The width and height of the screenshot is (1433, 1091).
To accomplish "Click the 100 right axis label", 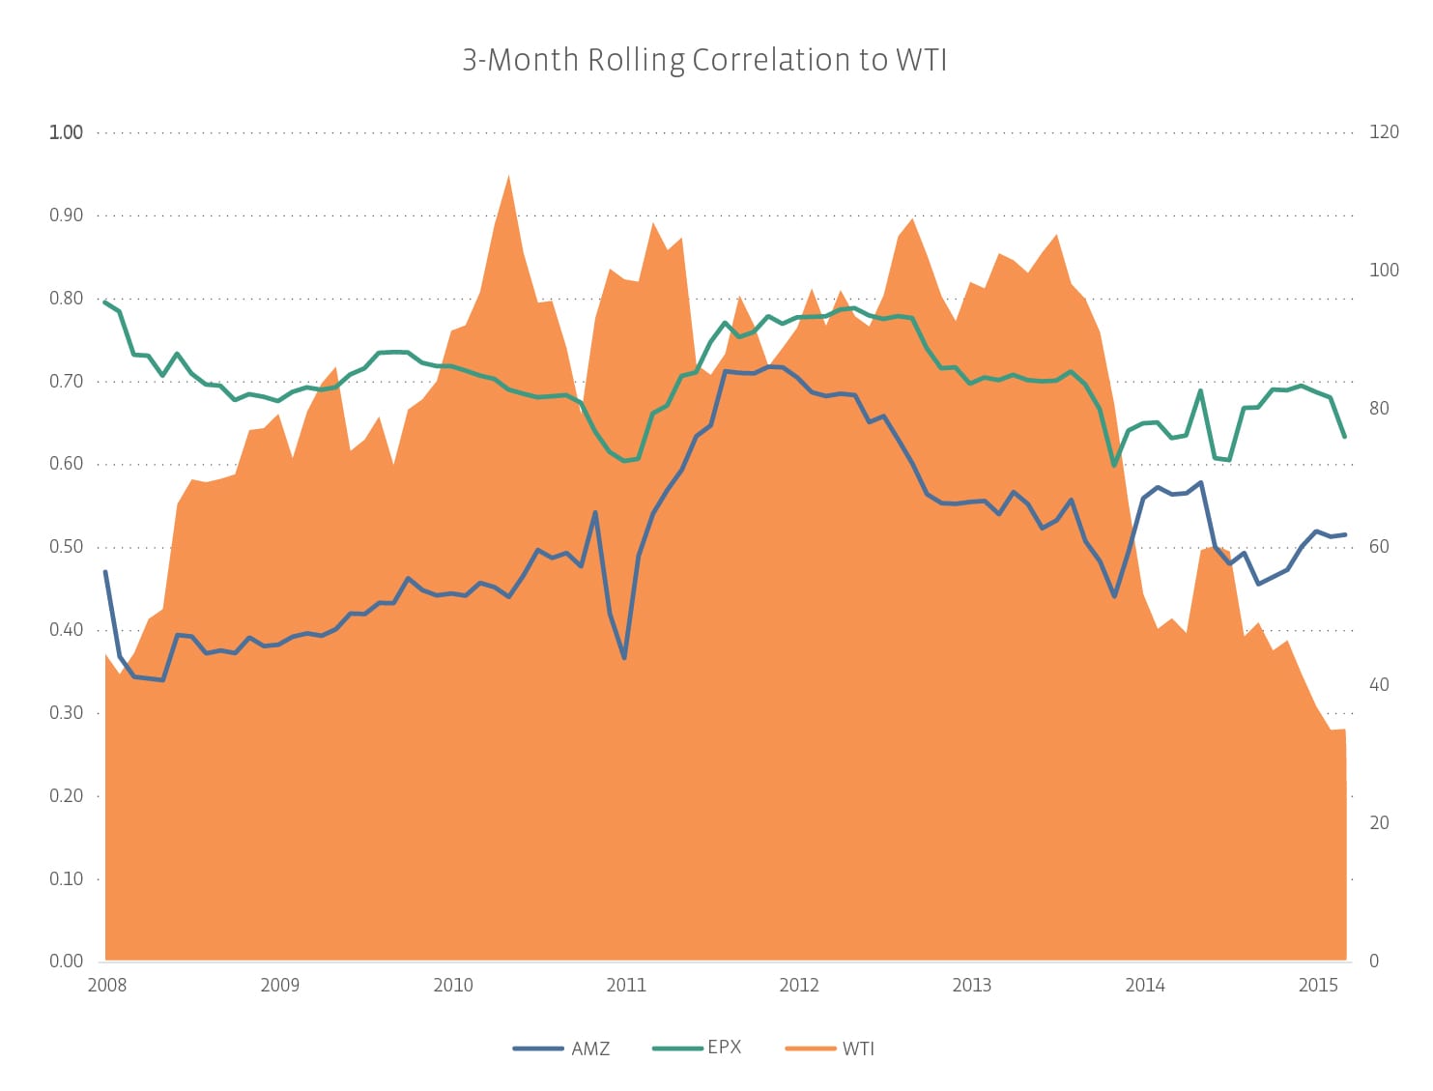I will pyautogui.click(x=1384, y=271).
